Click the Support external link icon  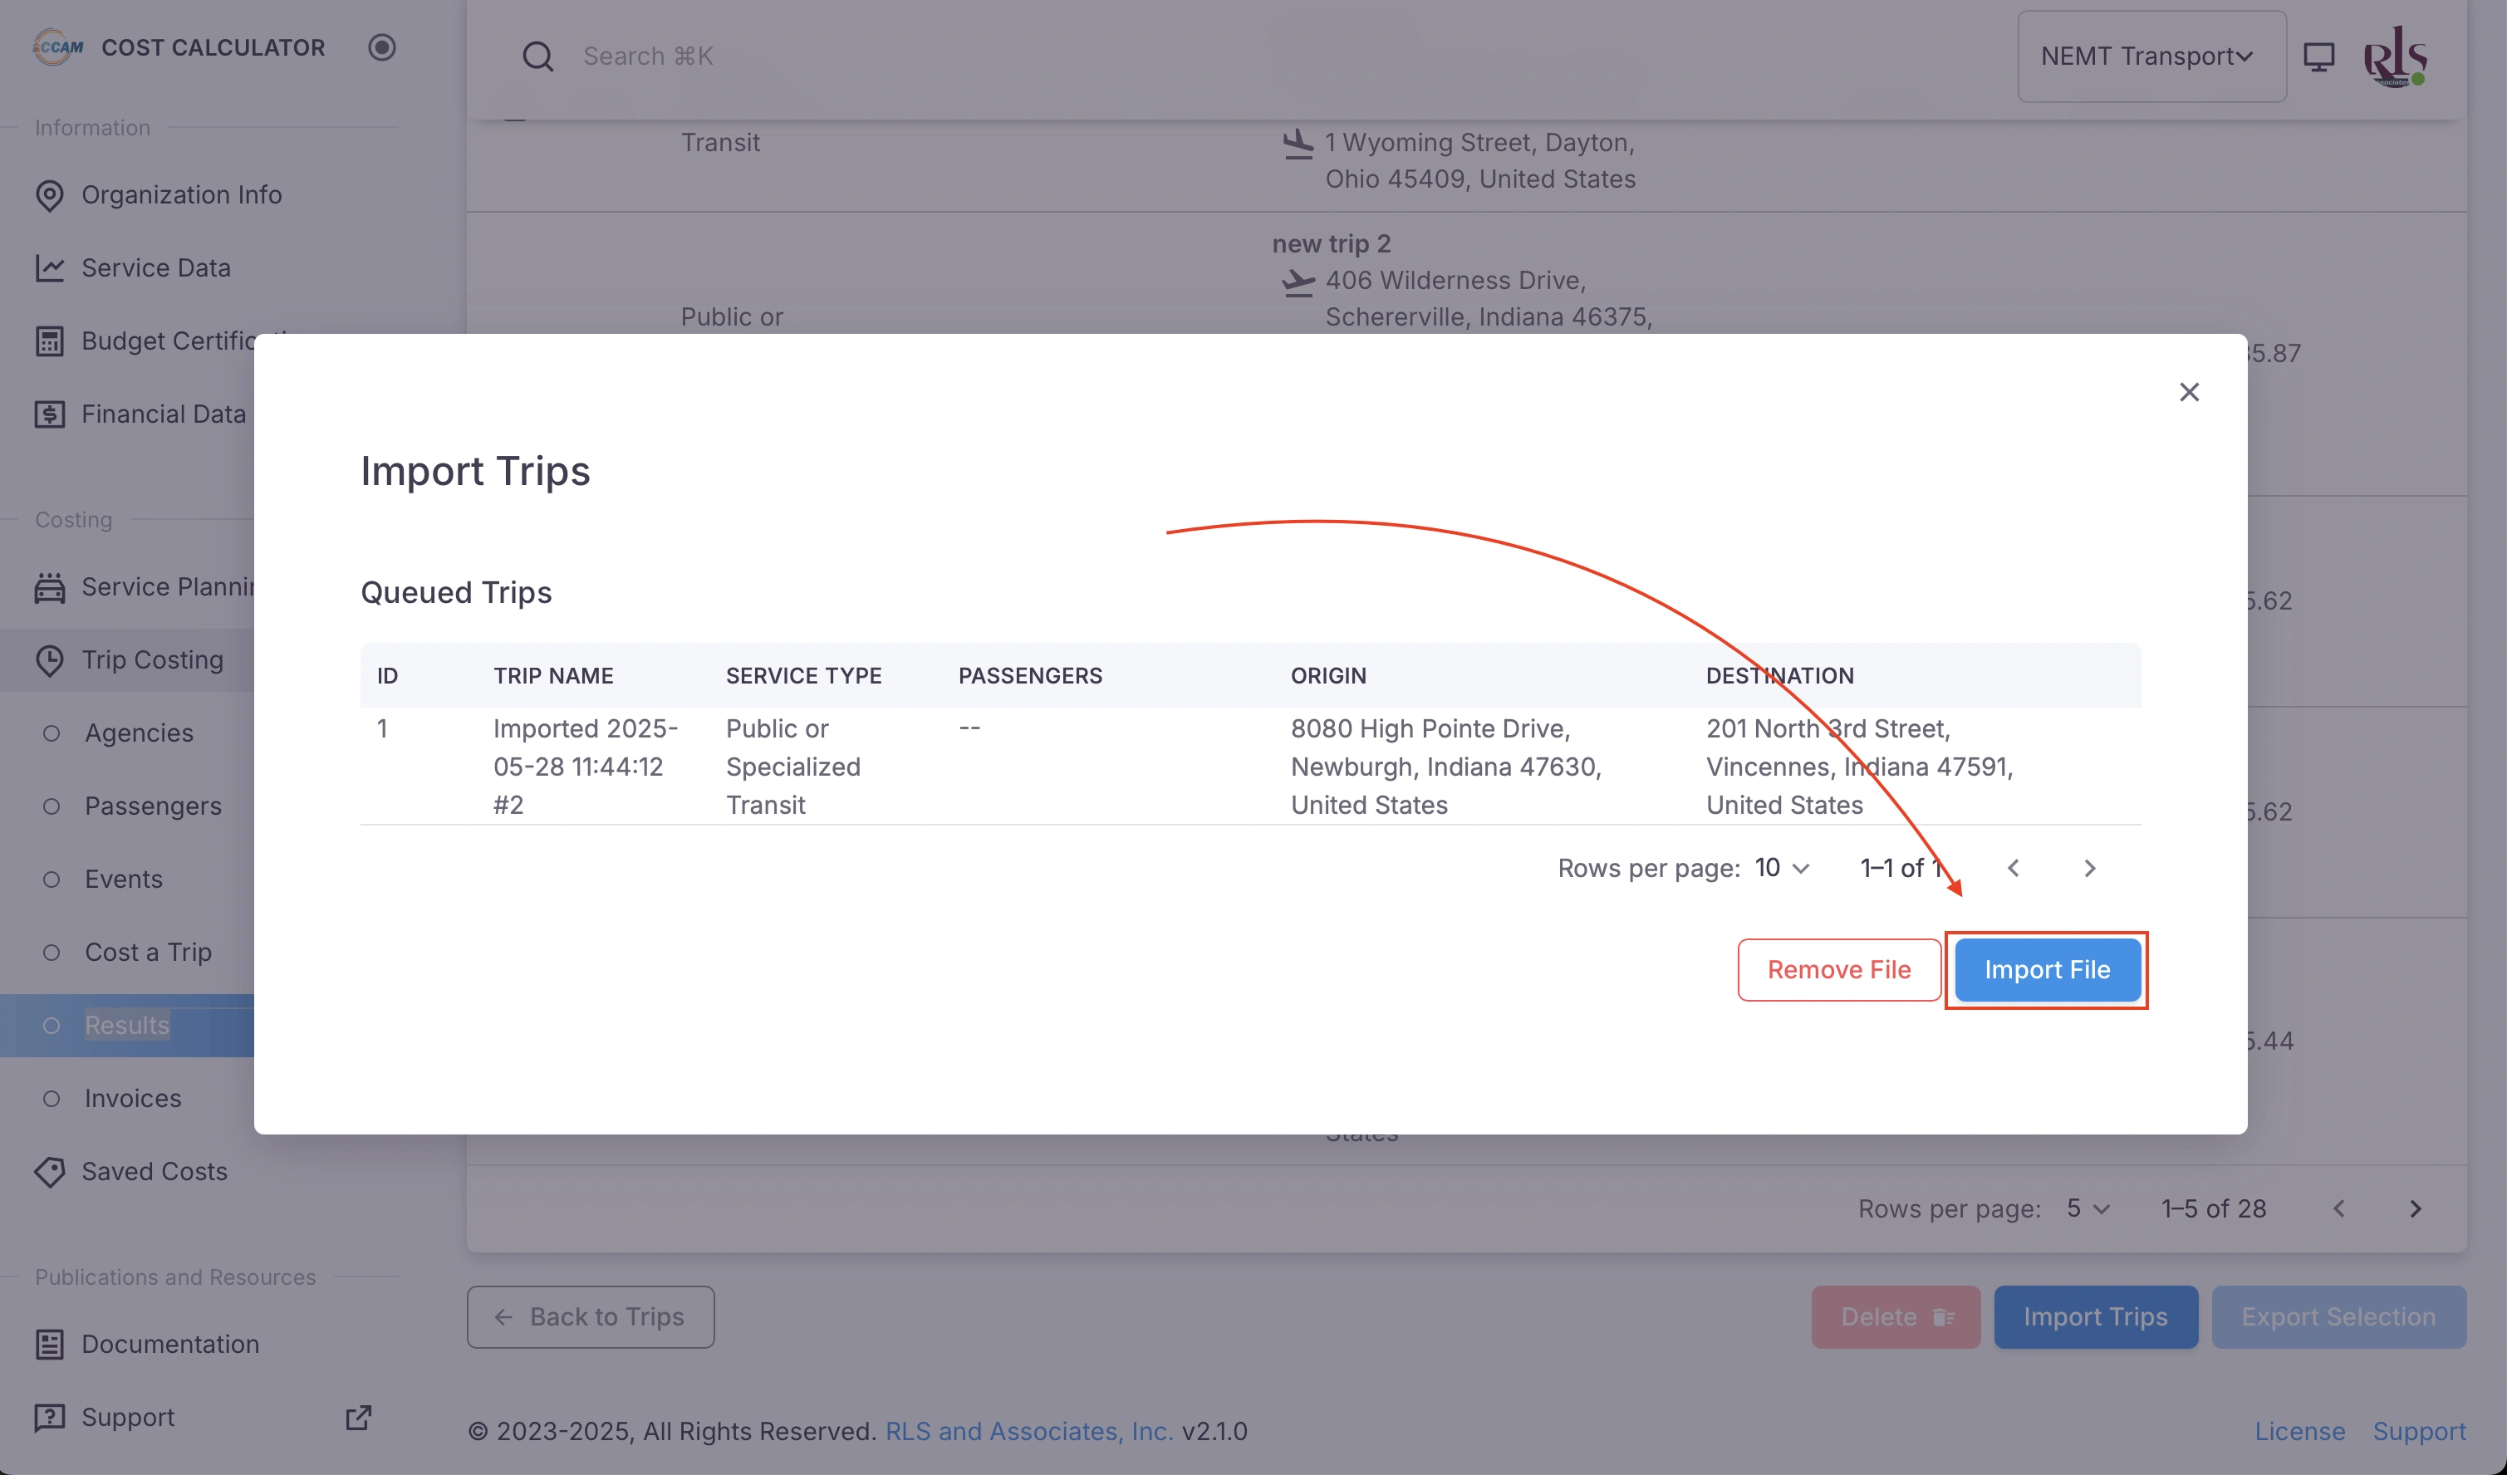tap(358, 1418)
